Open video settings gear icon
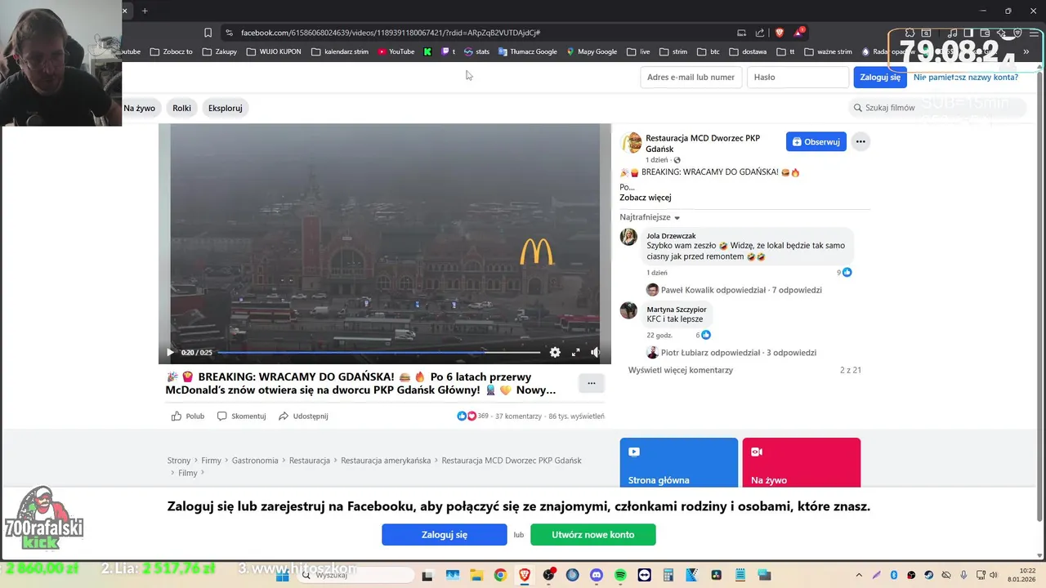The image size is (1046, 588). point(555,352)
